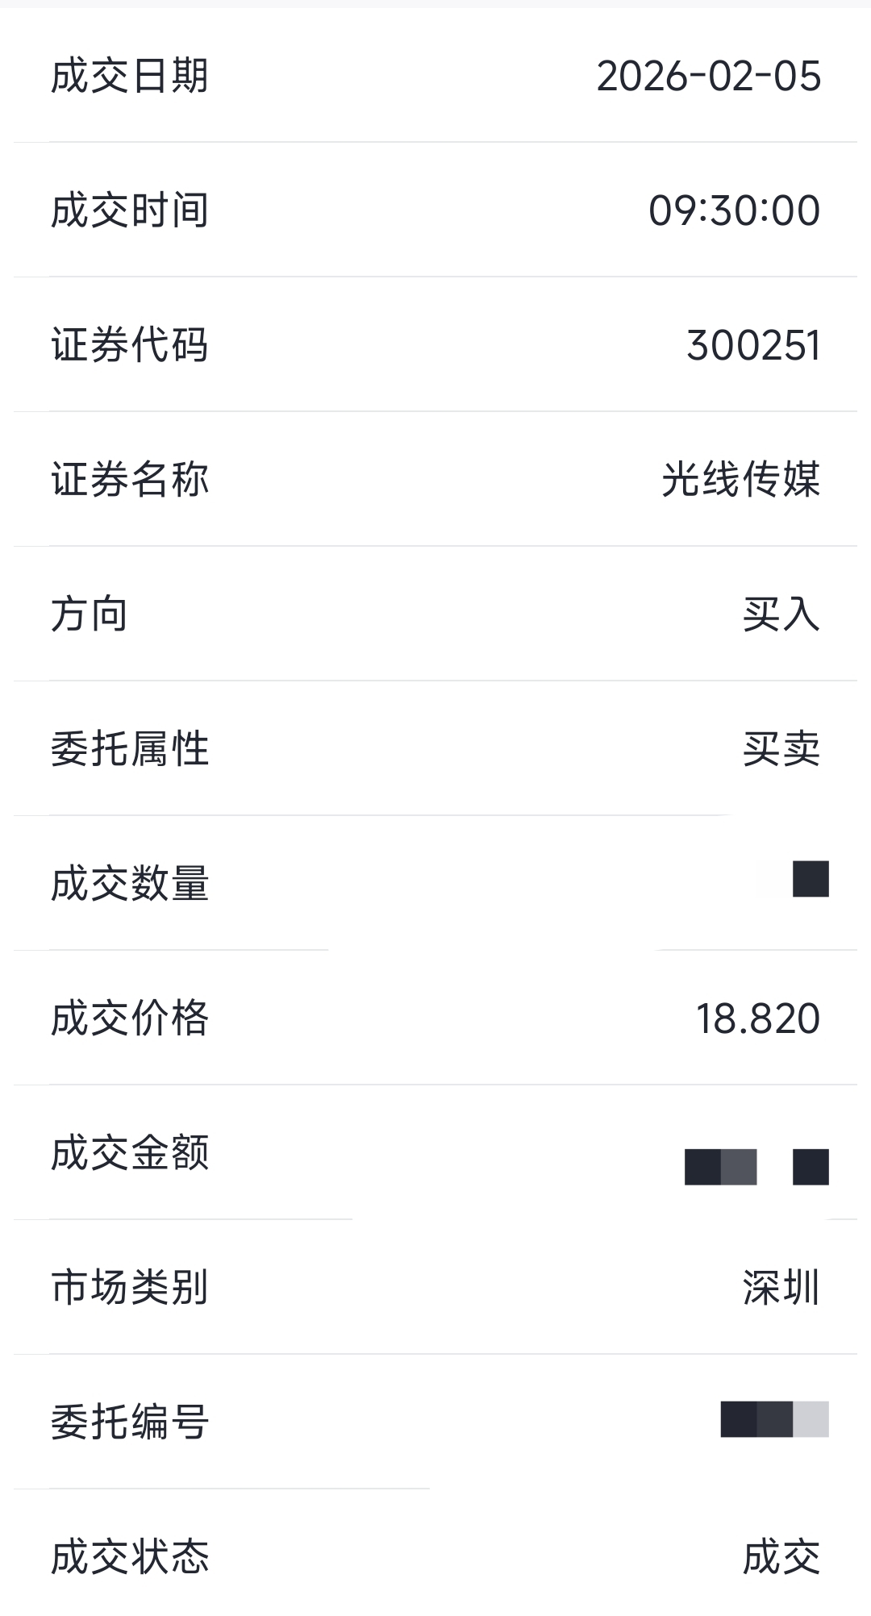Select the stock code 300251

753,346
